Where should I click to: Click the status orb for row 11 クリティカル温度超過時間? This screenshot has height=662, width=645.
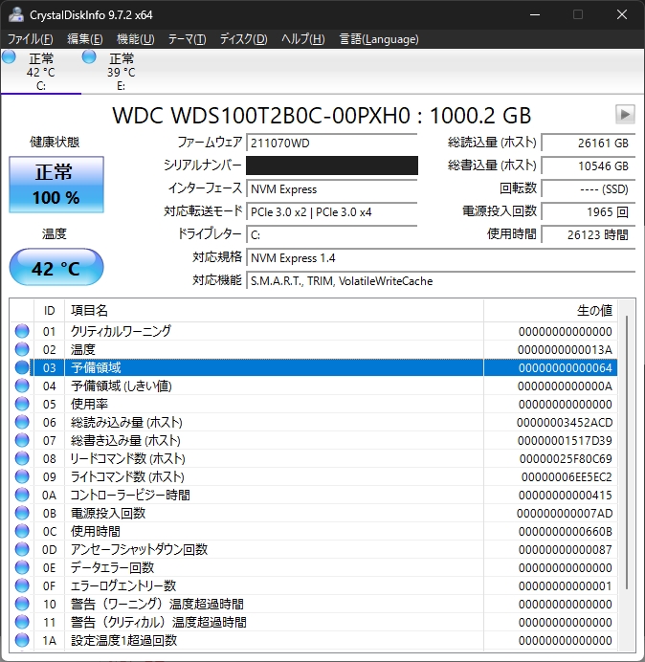pyautogui.click(x=22, y=622)
